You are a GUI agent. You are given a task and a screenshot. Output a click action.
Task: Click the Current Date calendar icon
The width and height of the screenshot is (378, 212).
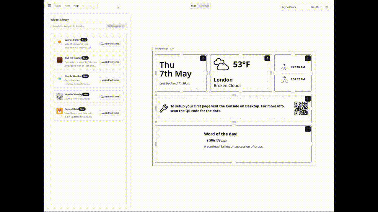(60, 111)
